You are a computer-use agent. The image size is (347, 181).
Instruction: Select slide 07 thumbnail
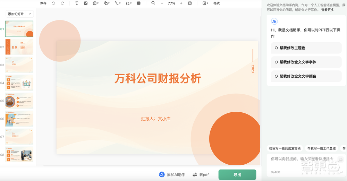(19, 137)
